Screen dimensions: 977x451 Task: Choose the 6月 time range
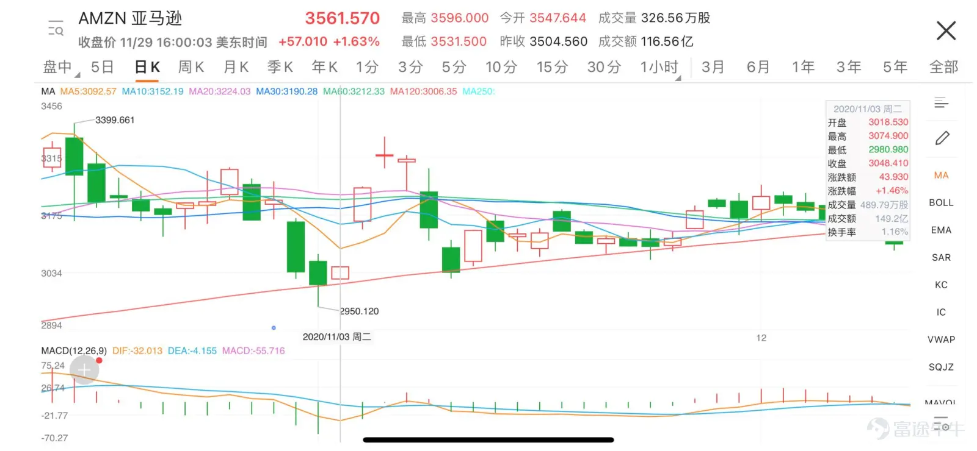tap(758, 67)
